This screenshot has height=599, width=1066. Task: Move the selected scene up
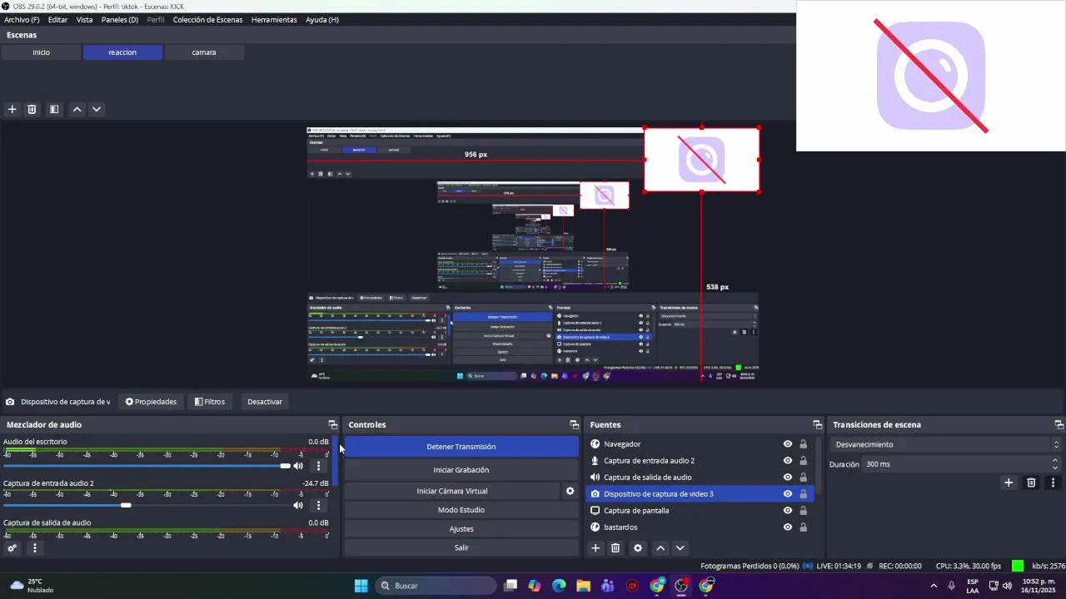point(77,109)
